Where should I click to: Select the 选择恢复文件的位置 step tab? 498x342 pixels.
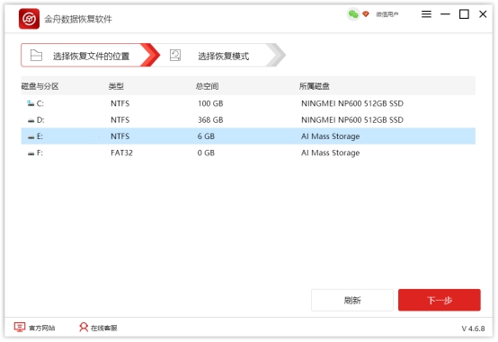tap(91, 55)
